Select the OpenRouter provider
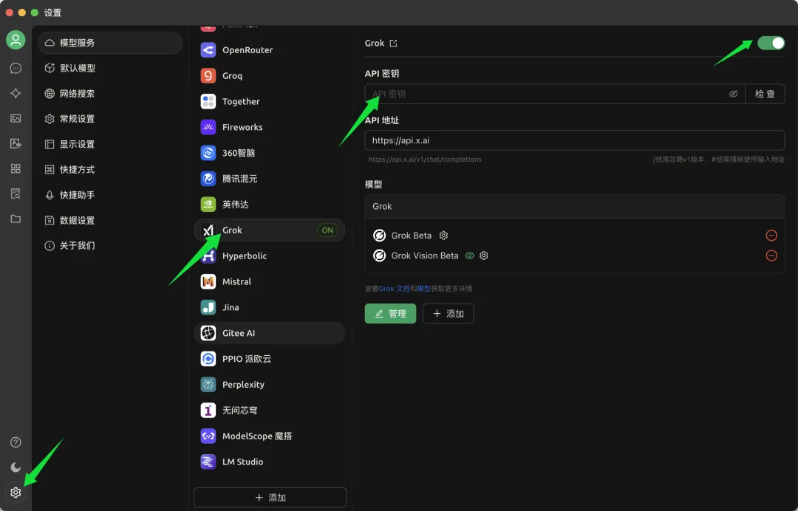The image size is (798, 511). pyautogui.click(x=269, y=49)
